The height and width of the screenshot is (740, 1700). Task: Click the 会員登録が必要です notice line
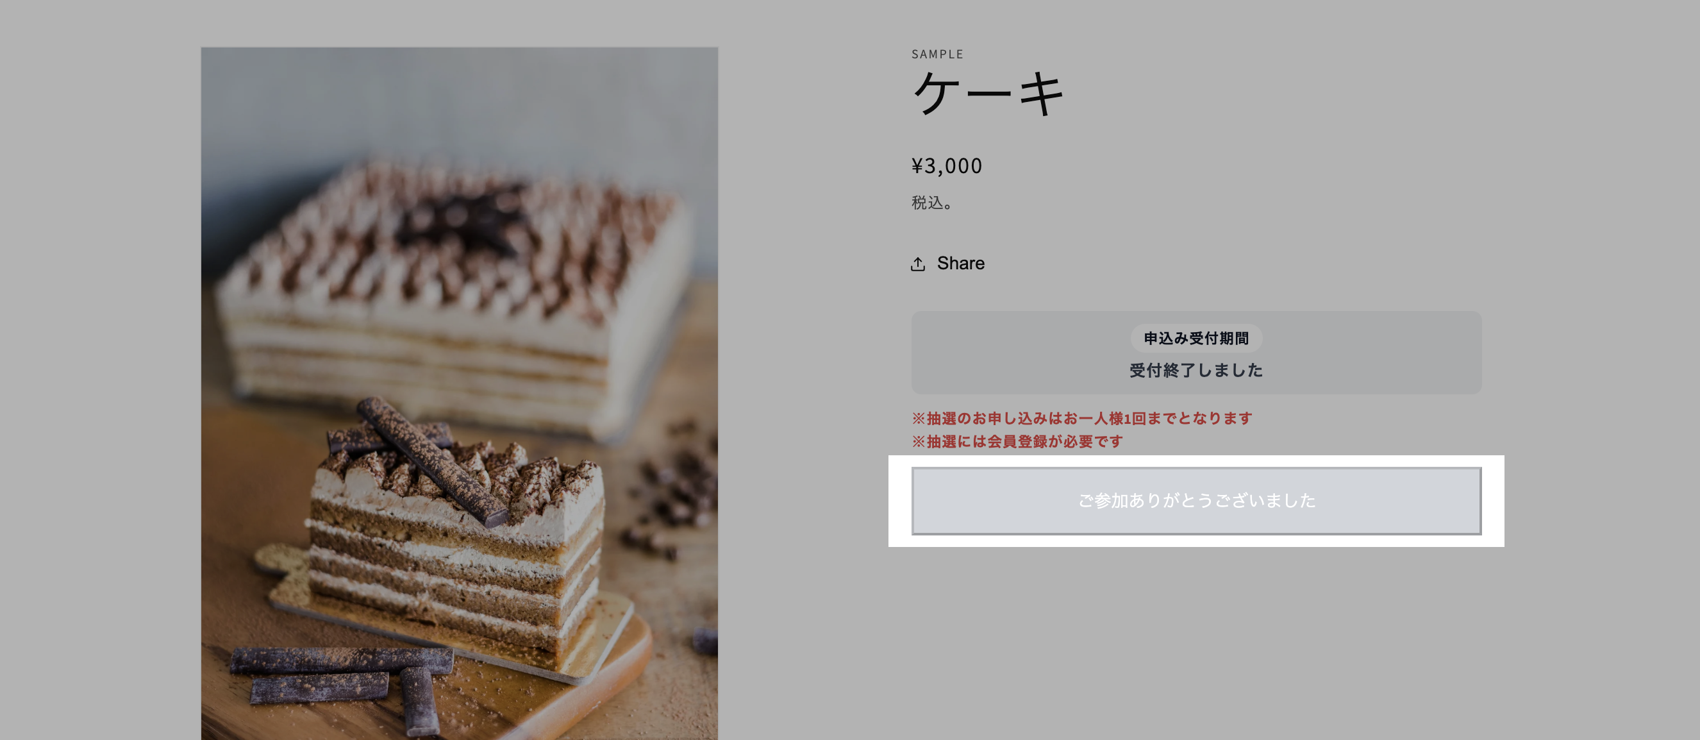point(1017,442)
